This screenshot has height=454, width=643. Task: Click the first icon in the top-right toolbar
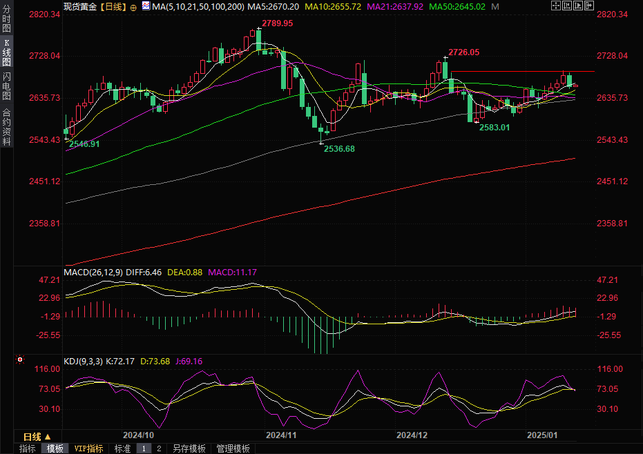pyautogui.click(x=557, y=6)
